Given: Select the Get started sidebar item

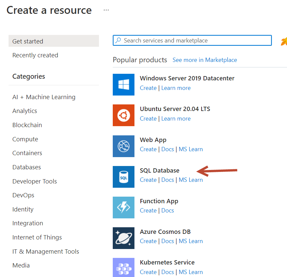Looking at the screenshot, I should 28,41.
